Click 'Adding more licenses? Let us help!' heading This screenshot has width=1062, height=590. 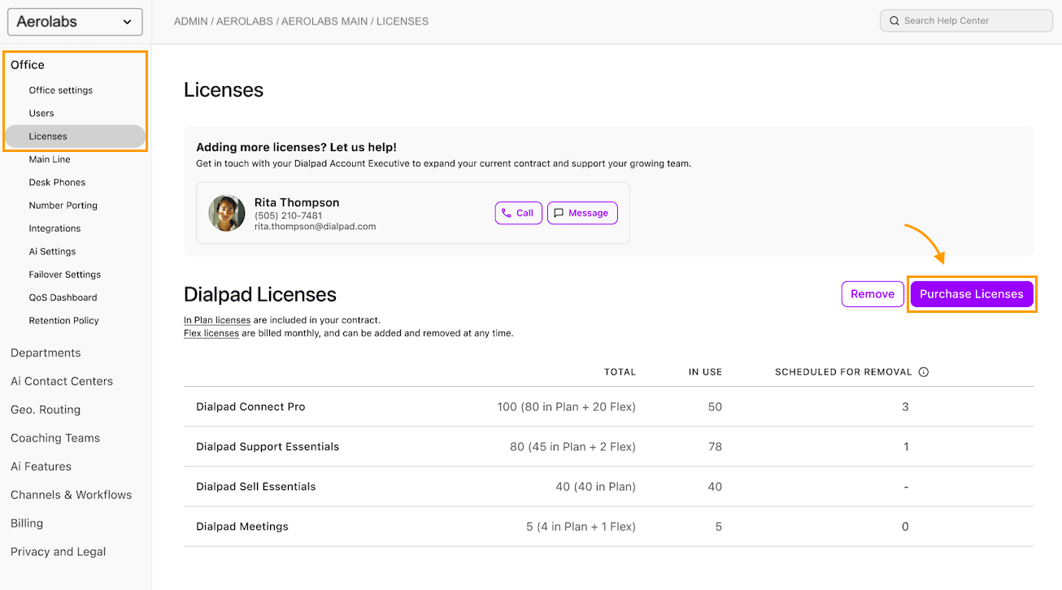pos(297,148)
